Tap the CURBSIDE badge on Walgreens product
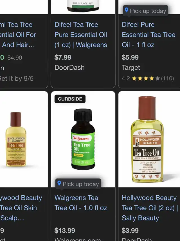The width and height of the screenshot is (180, 241). tap(70, 99)
